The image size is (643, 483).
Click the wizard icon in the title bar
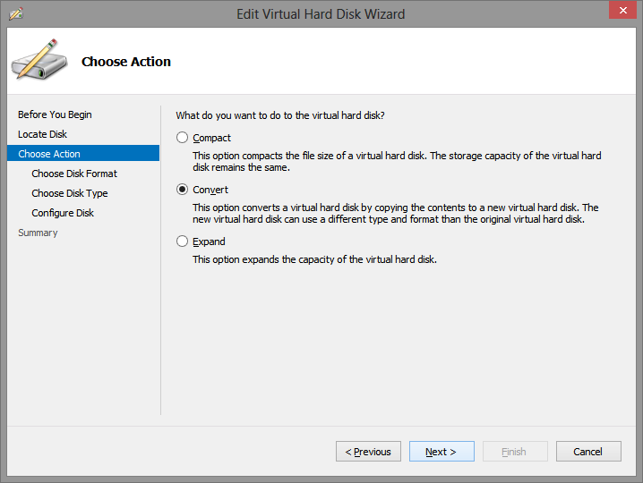pyautogui.click(x=16, y=13)
